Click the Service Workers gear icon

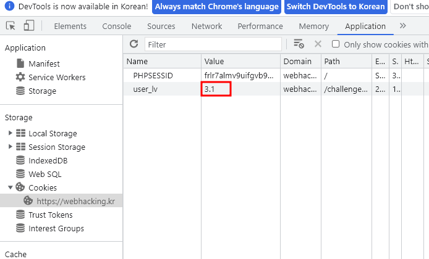20,77
